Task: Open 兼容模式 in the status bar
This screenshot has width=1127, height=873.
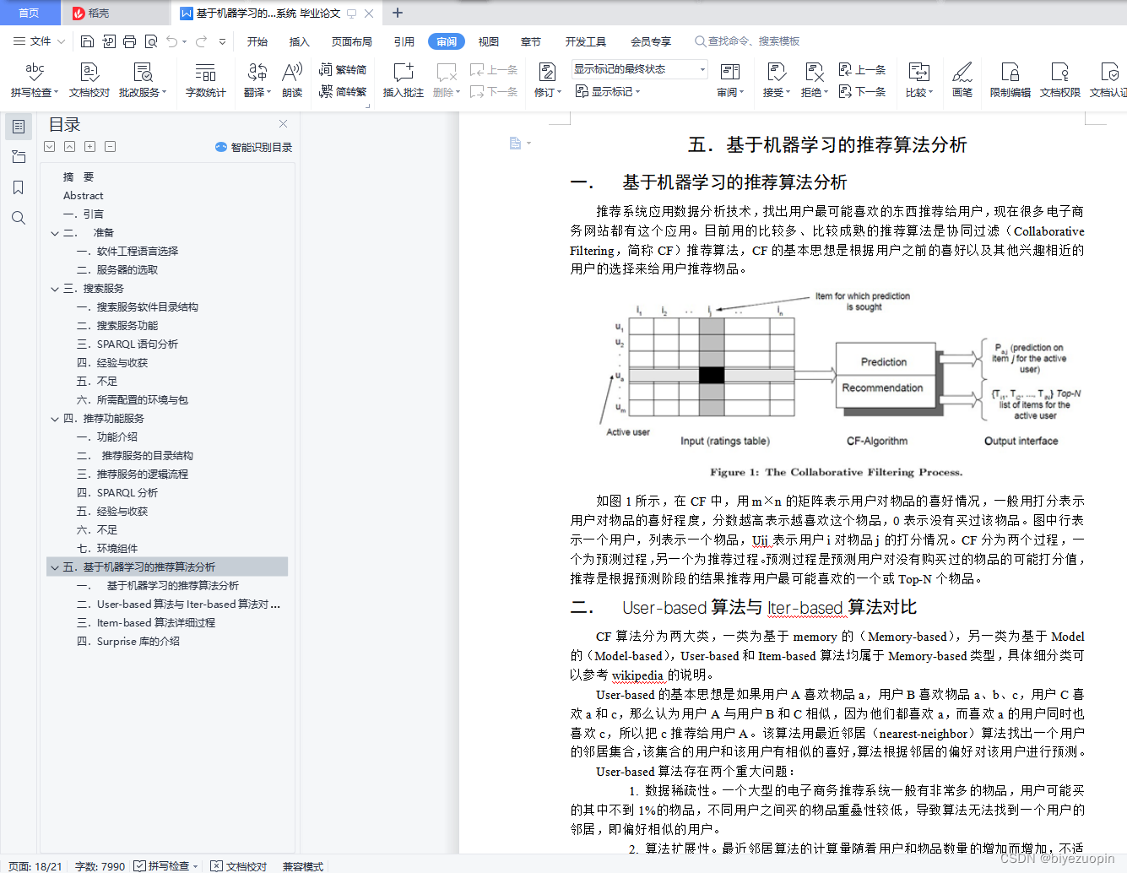Action: pos(301,865)
